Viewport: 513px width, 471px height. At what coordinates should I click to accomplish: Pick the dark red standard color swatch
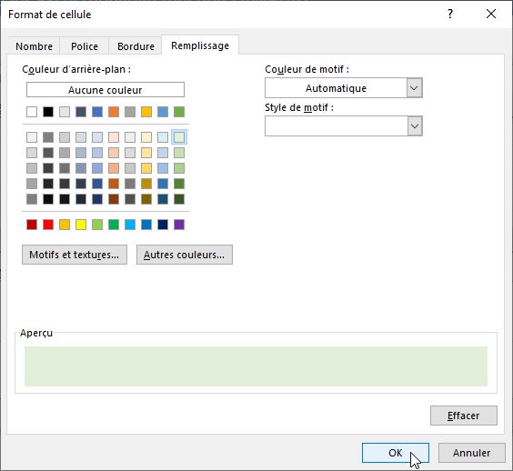[32, 225]
